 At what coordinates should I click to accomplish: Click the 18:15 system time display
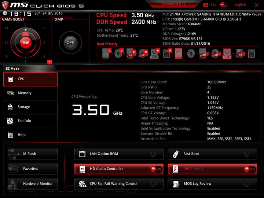[21, 14]
